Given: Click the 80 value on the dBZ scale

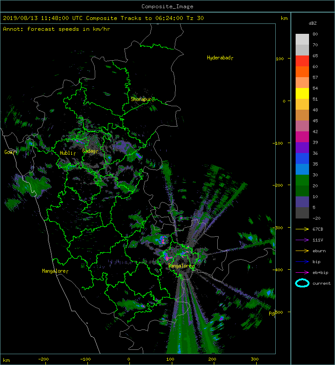Looking at the screenshot, I should (315, 34).
